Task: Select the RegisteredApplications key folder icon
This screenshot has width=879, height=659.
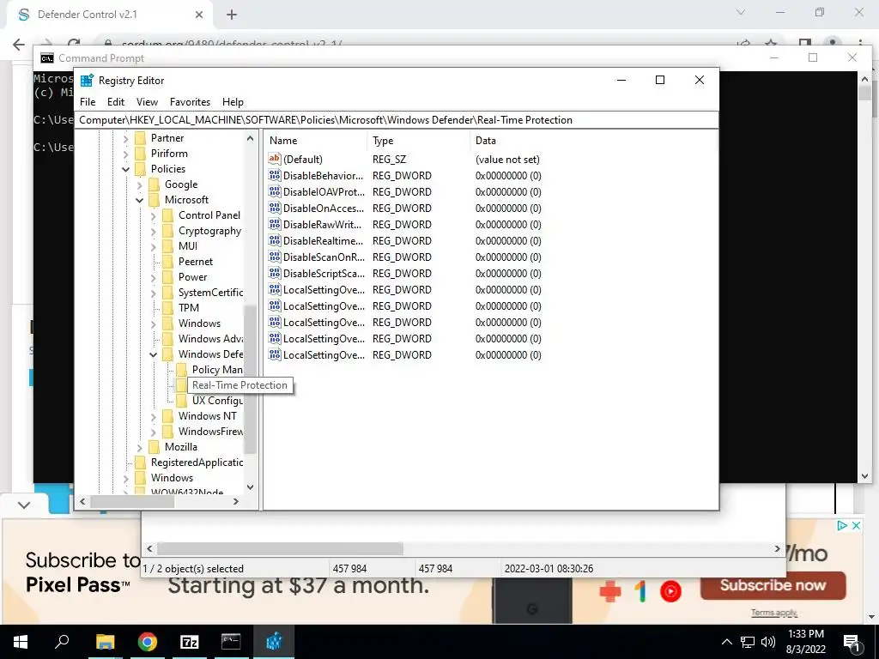Action: coord(140,463)
